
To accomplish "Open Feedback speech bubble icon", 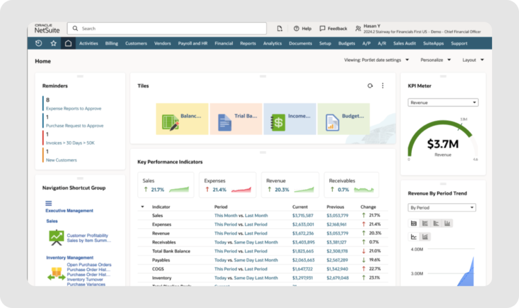I will [x=322, y=28].
